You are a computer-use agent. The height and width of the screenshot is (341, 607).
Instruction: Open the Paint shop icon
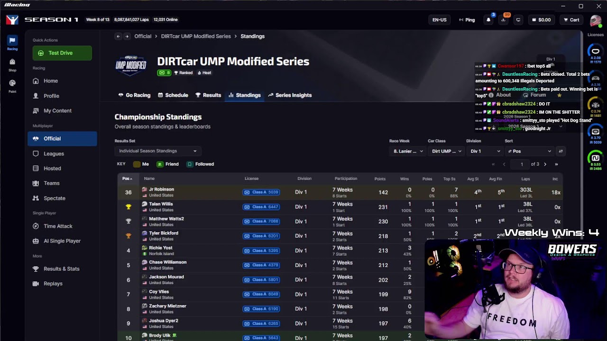tap(12, 86)
